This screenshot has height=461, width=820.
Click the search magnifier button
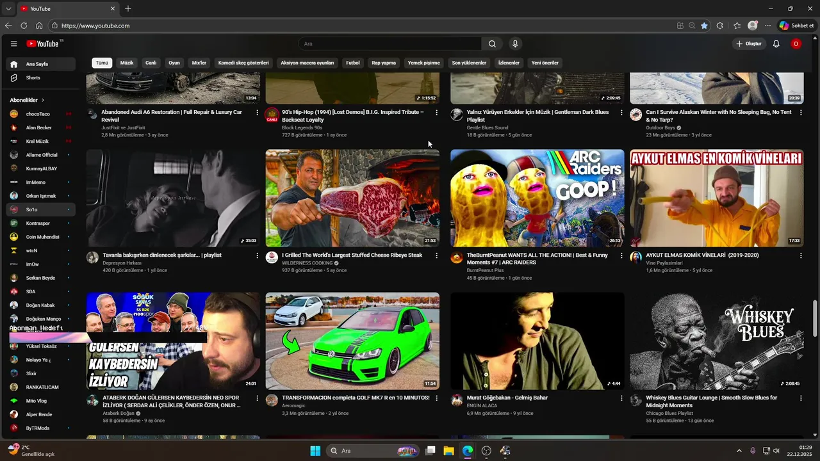(x=492, y=44)
